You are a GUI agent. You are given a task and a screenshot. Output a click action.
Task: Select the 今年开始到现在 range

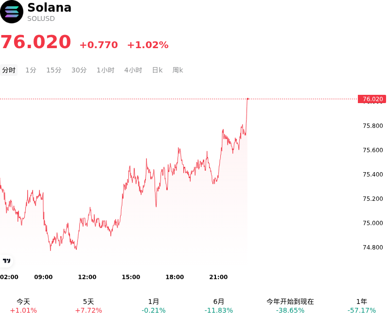pos(290,306)
